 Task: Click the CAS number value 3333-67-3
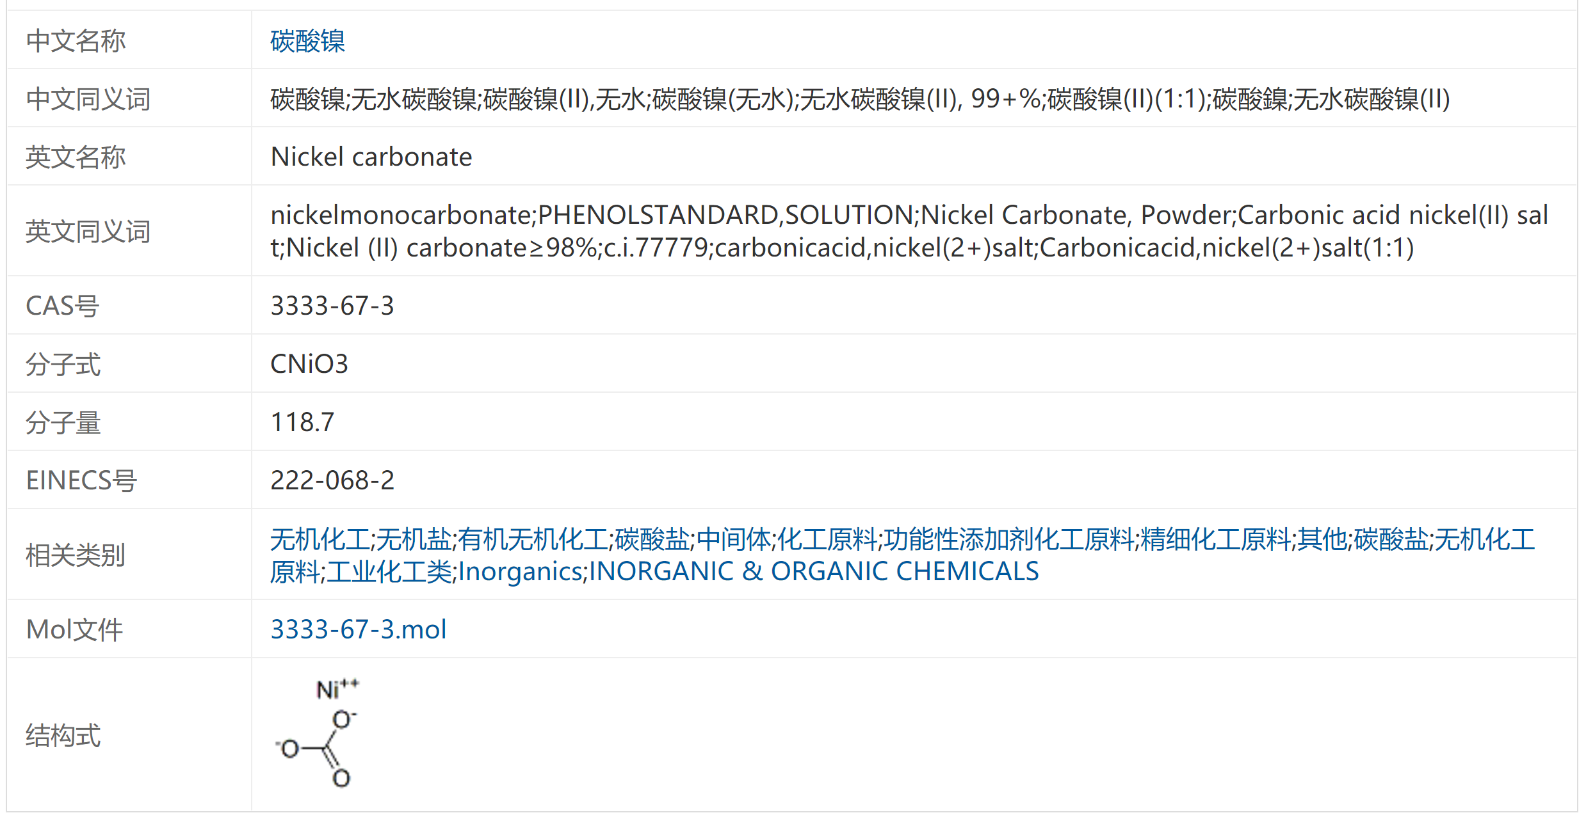tap(332, 306)
